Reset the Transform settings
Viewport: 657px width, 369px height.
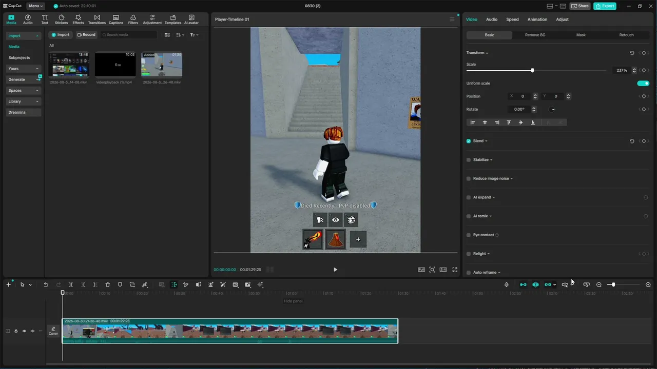[632, 53]
